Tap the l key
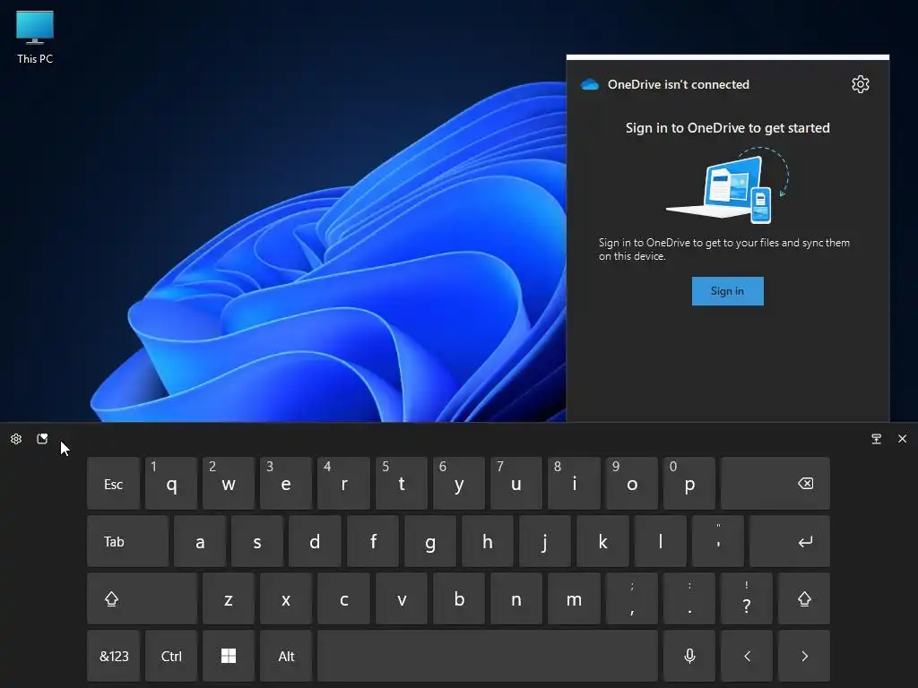This screenshot has width=918, height=688. click(661, 541)
